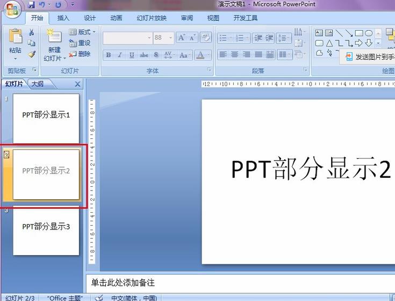Switch to the 插入 ribbon tab
This screenshot has height=301, width=395.
coord(63,18)
